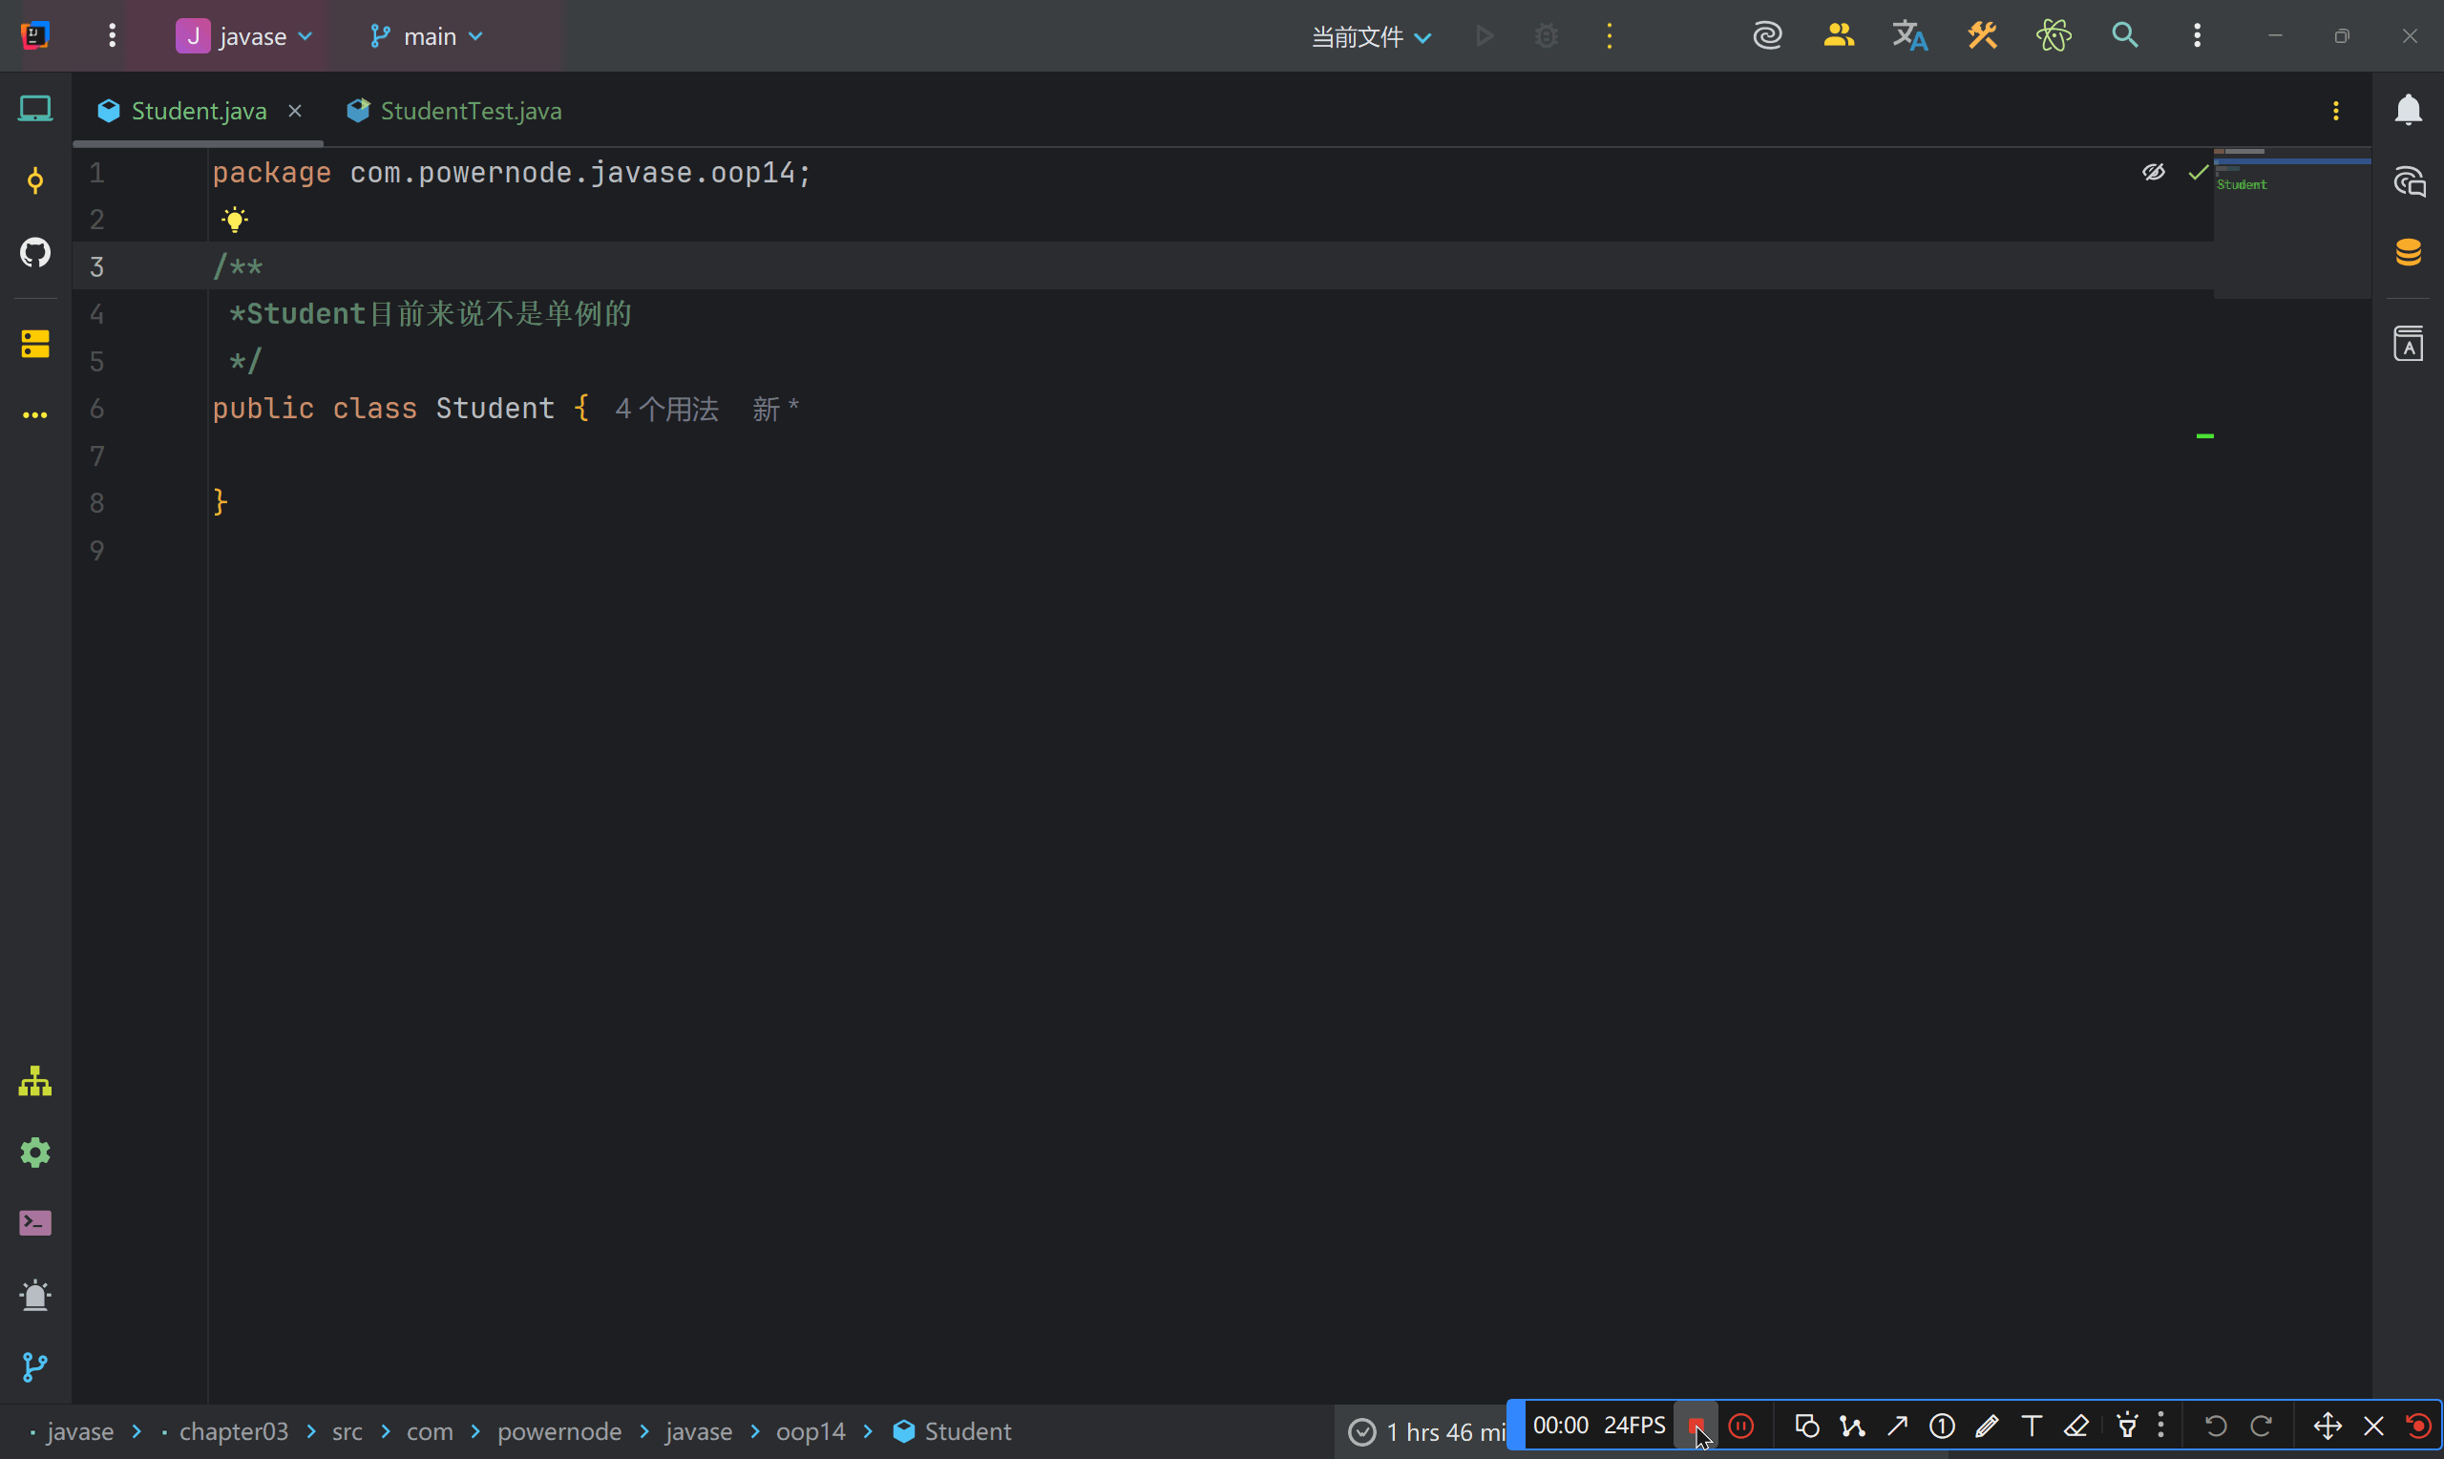Screen dimensions: 2444x1459
Task: Open the Terminal tool window
Action: point(35,1223)
